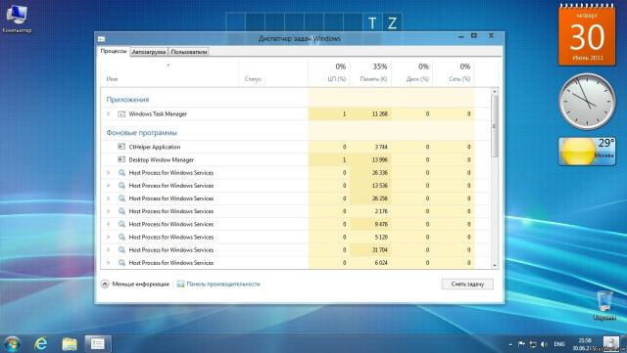Viewport: 627px width, 353px height.
Task: Open the volume speaker tray icon
Action: click(544, 344)
